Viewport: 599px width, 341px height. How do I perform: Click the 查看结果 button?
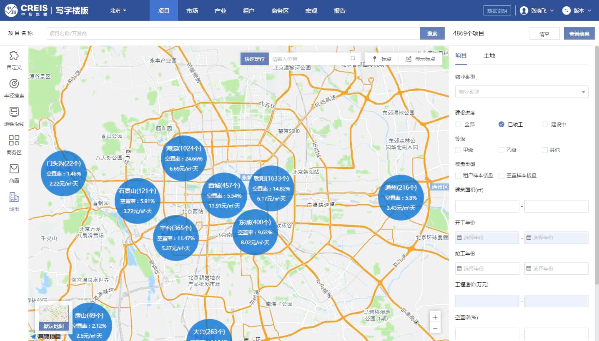coord(579,33)
